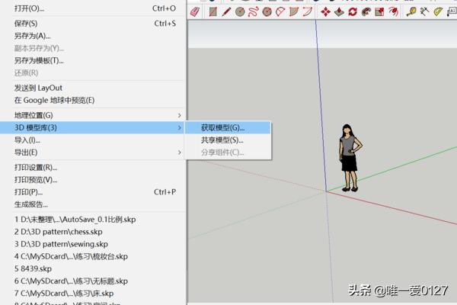This screenshot has height=305, width=457.
Task: Open 打印预览(V)... from File menu
Action: click(x=36, y=180)
